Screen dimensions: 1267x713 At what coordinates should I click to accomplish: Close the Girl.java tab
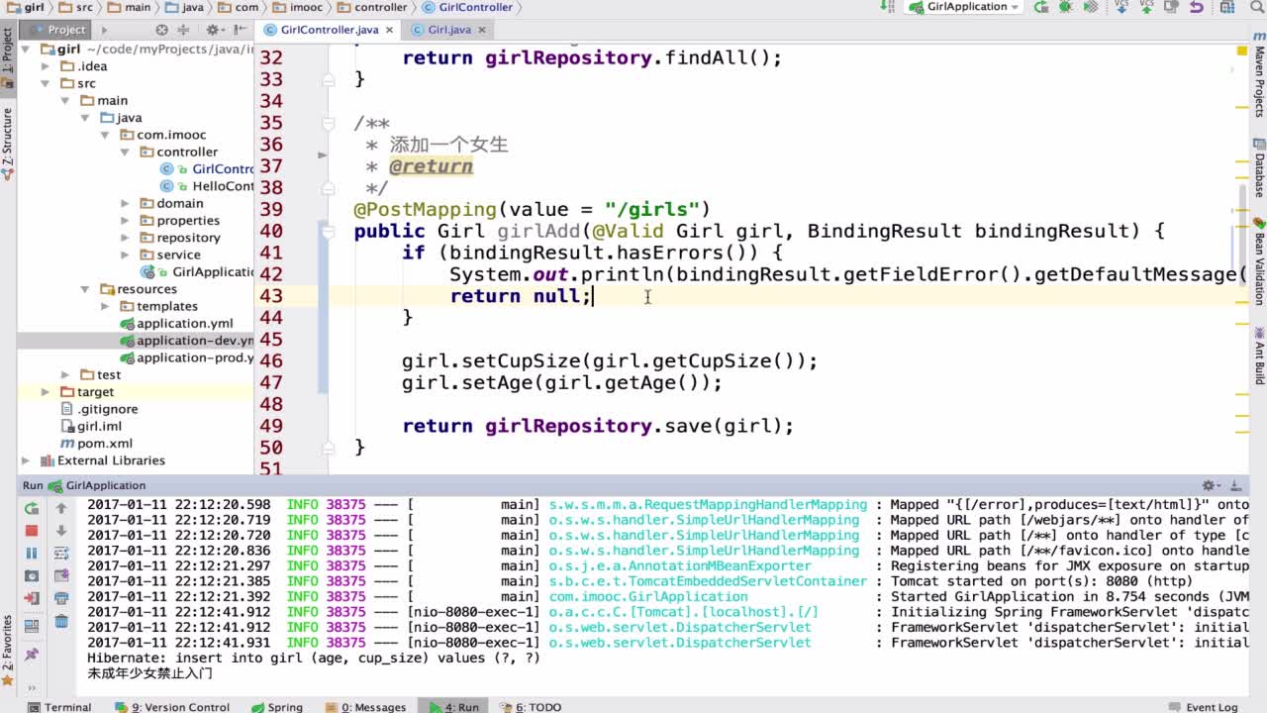[481, 30]
